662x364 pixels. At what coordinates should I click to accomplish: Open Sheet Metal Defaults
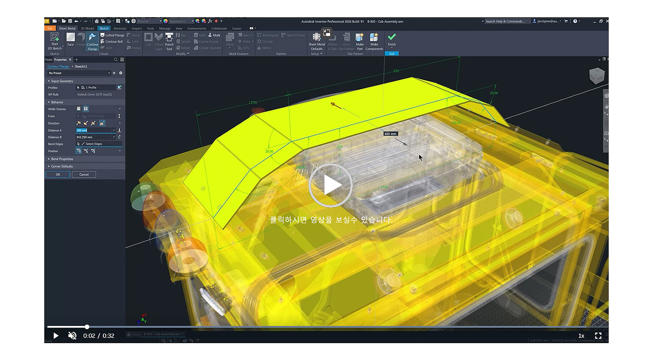tap(317, 41)
